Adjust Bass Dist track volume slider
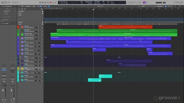184x103 pixels. click(x=38, y=28)
